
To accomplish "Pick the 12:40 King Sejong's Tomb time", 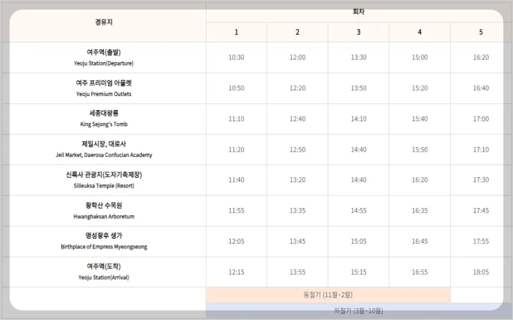I will click(298, 119).
